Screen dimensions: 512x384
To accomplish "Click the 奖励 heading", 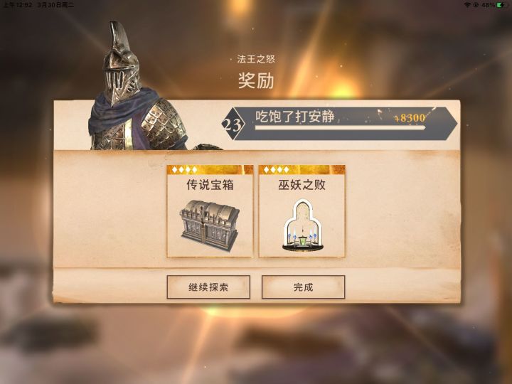I will [x=256, y=80].
